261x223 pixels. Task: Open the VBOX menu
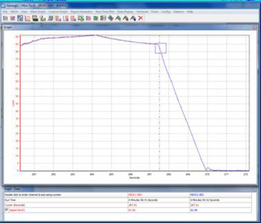(x=14, y=12)
